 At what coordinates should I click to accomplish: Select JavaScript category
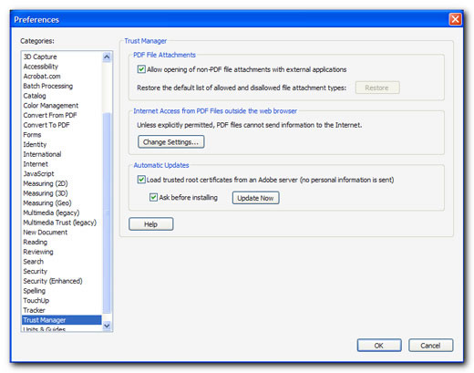[38, 173]
